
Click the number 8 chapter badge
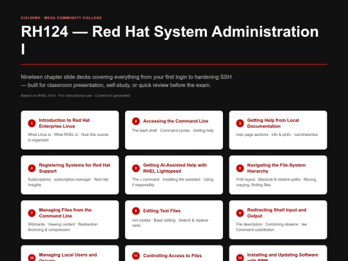tap(136, 211)
